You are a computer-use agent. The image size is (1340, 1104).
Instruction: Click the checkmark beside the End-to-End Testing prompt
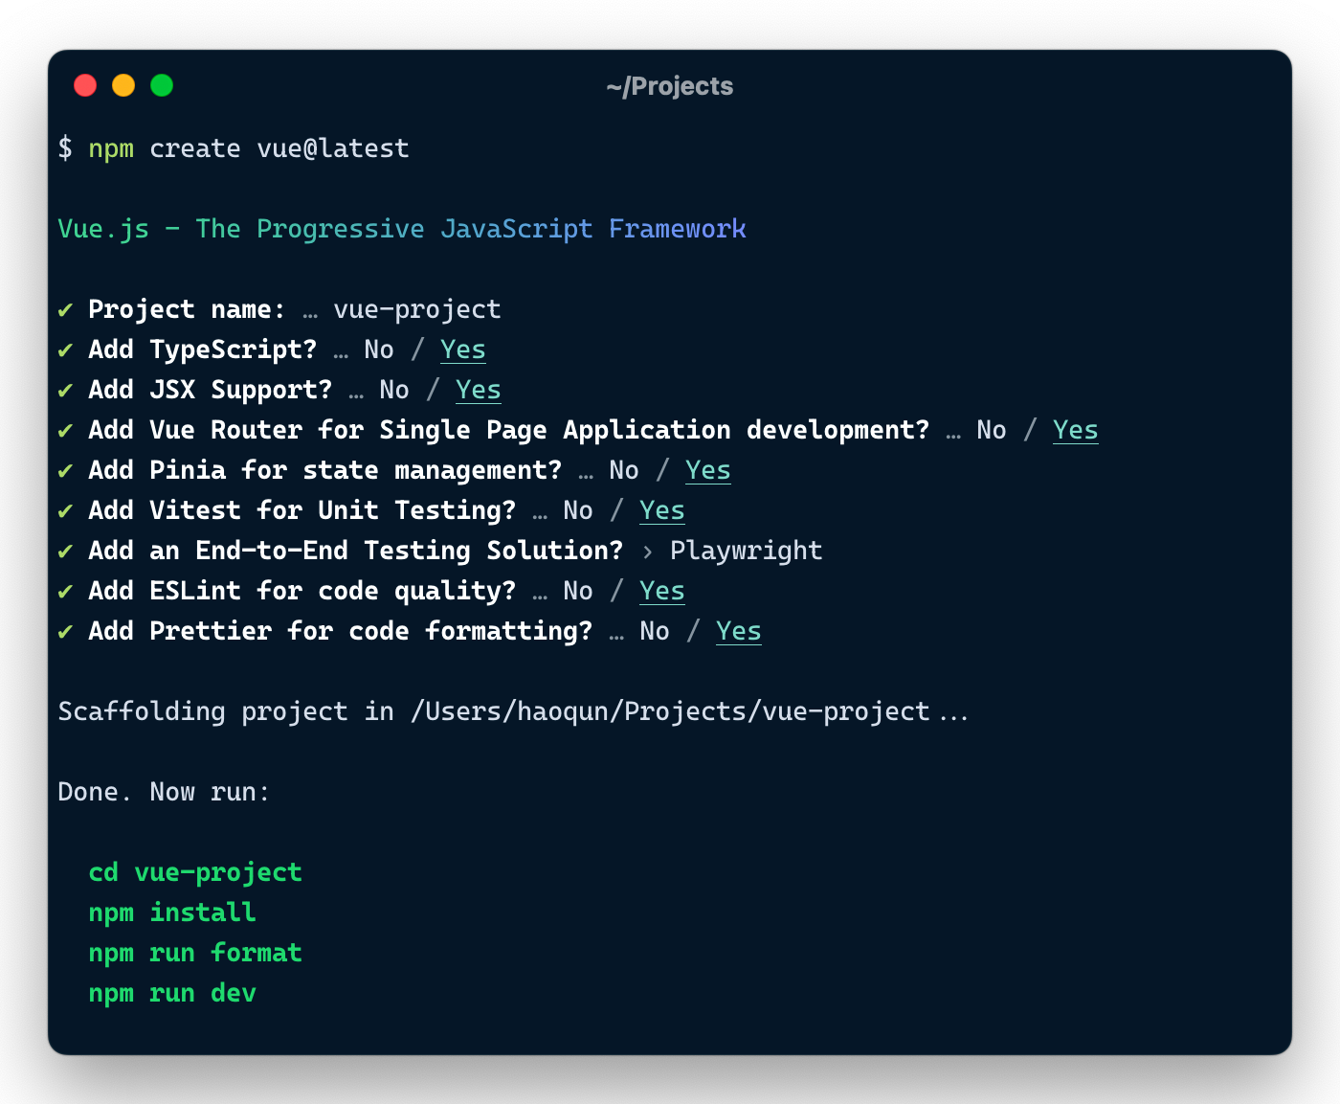65,551
